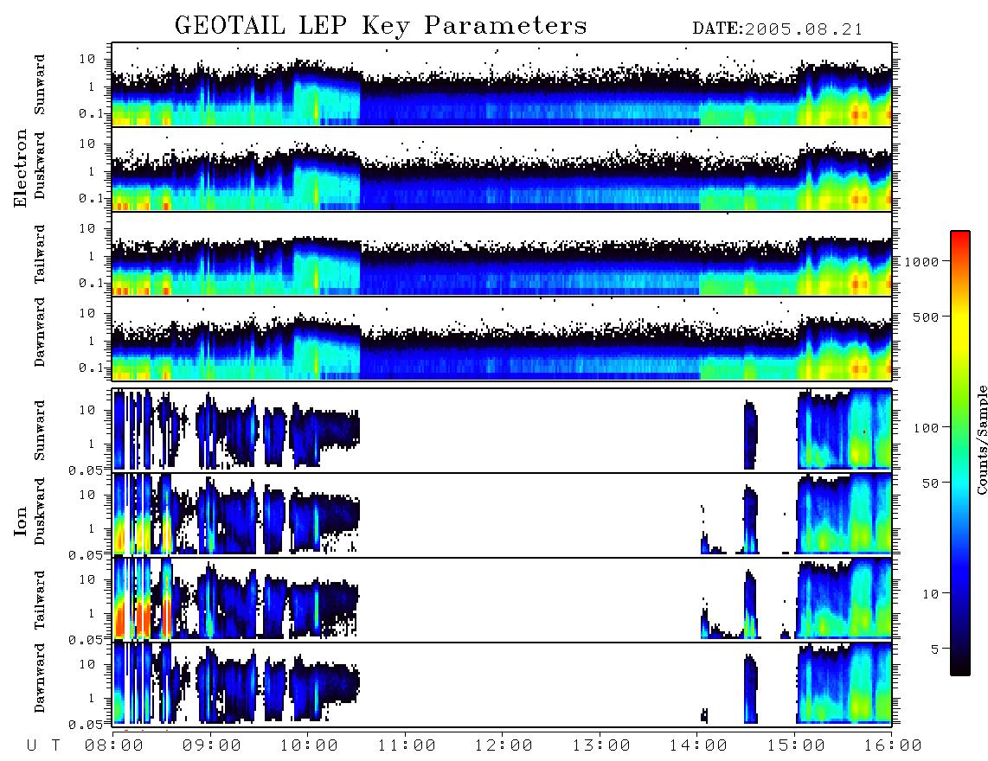The width and height of the screenshot is (988, 761).
Task: Select the Electron Tailward axis label
Action: click(x=40, y=254)
